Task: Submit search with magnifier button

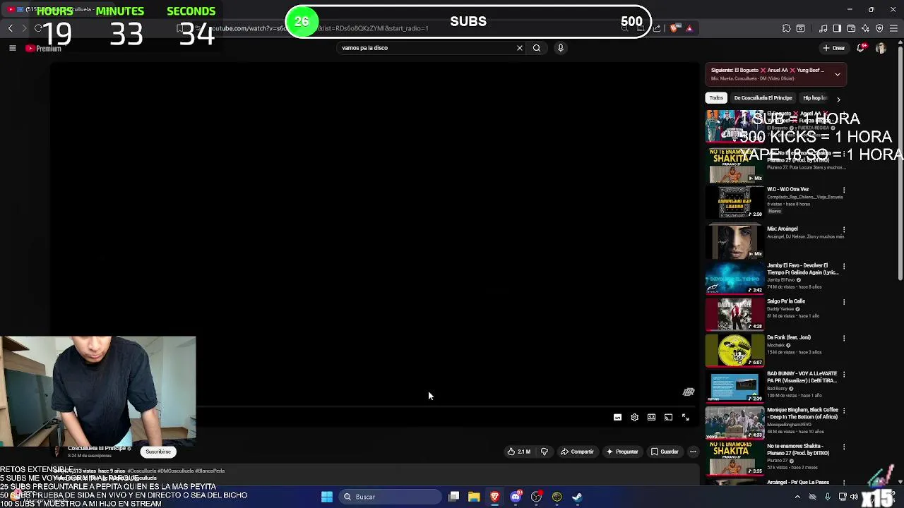Action: 537,48
